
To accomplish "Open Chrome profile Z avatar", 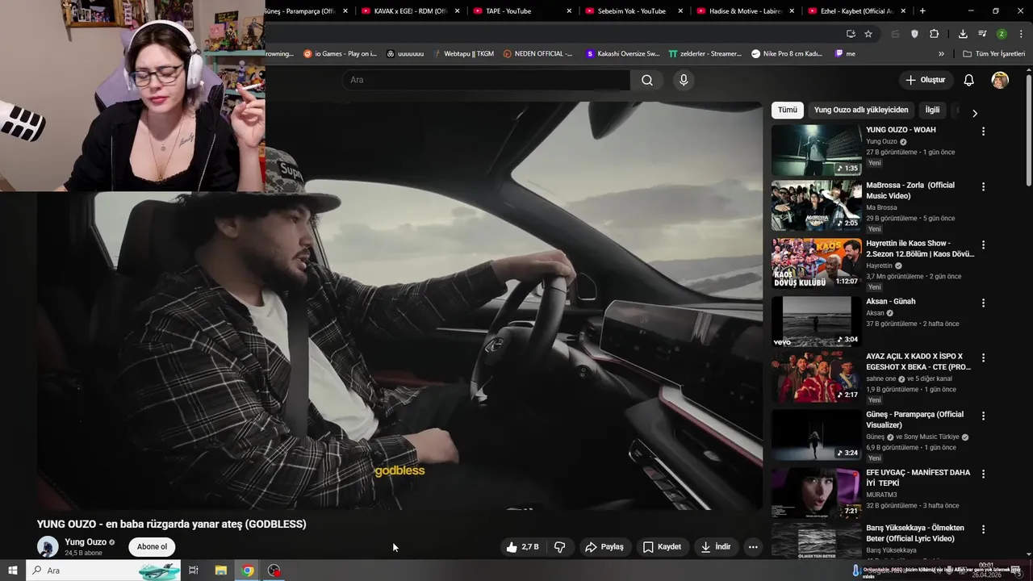I will pos(1002,34).
